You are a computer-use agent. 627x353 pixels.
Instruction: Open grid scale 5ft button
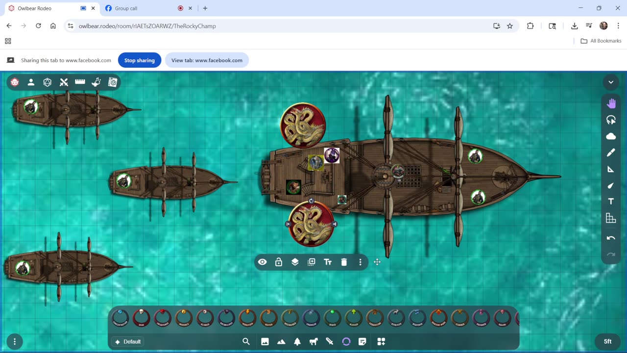pos(607,342)
